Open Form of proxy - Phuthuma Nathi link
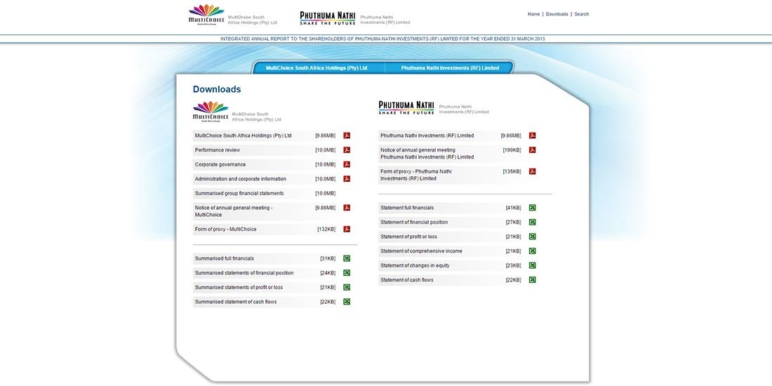This screenshot has height=386, width=772. (416, 175)
